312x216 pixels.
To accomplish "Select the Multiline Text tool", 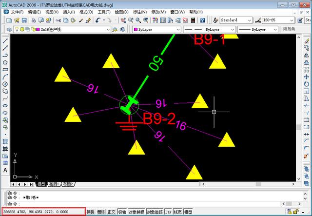I will pyautogui.click(x=5, y=169).
